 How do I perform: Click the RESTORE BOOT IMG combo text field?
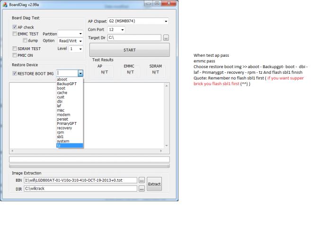point(67,73)
